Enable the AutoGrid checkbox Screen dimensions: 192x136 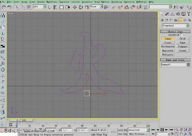181,35
